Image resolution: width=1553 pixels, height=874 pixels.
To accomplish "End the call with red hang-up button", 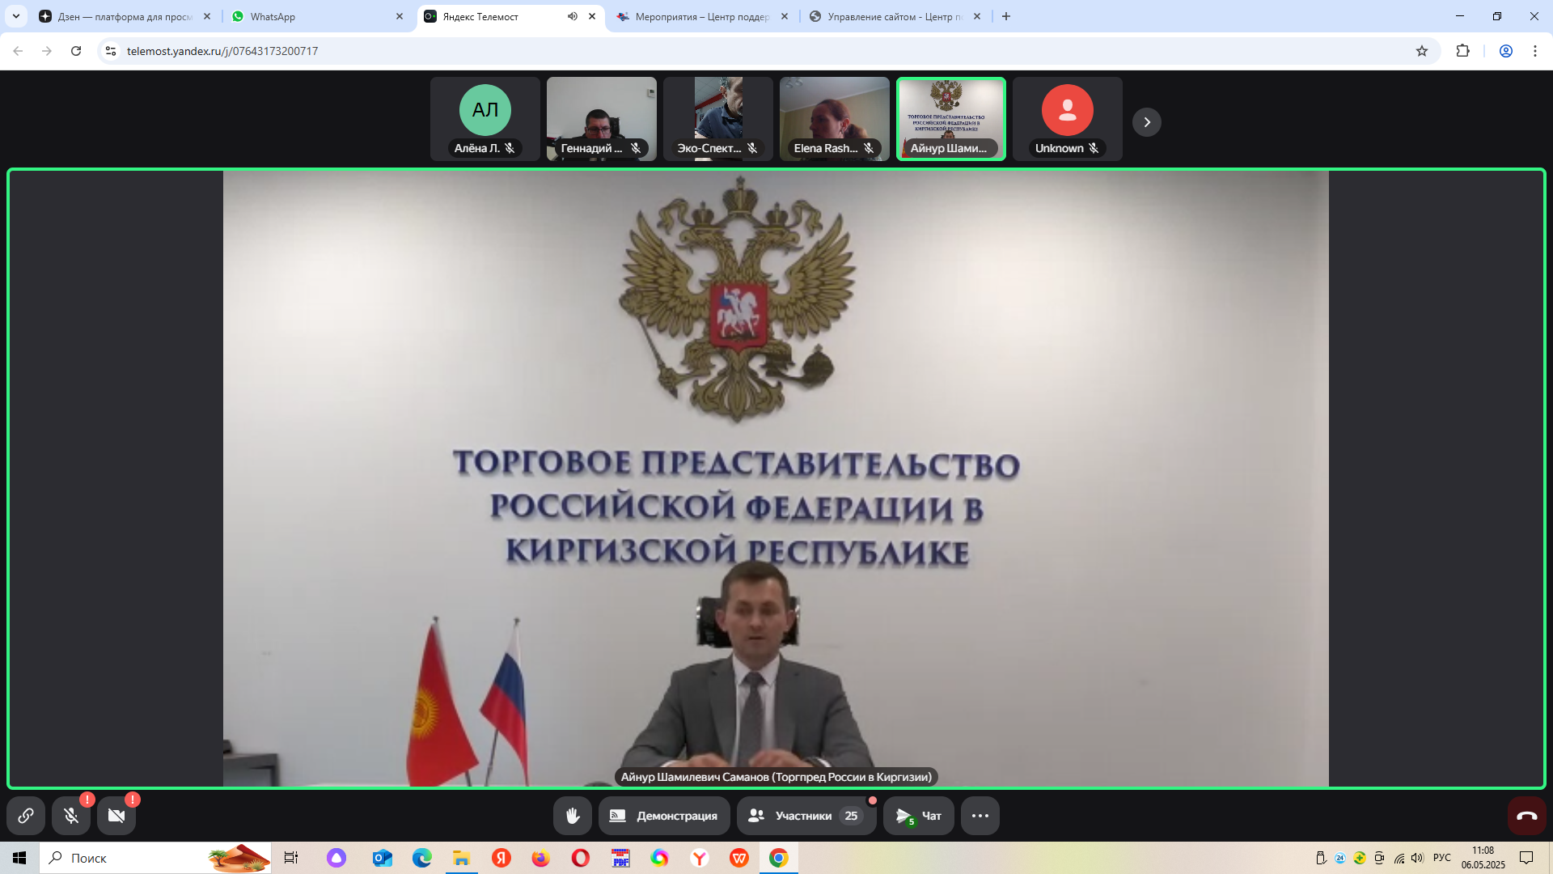I will point(1526,816).
